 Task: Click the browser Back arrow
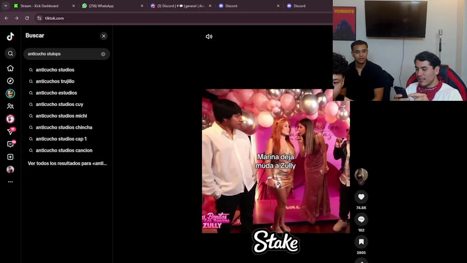6,18
